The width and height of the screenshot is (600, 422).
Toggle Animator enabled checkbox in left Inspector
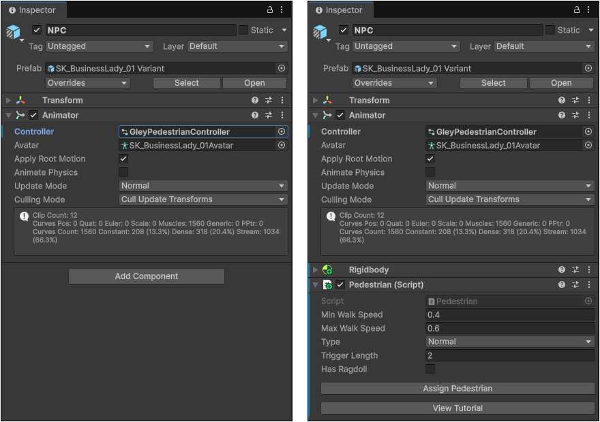[33, 115]
